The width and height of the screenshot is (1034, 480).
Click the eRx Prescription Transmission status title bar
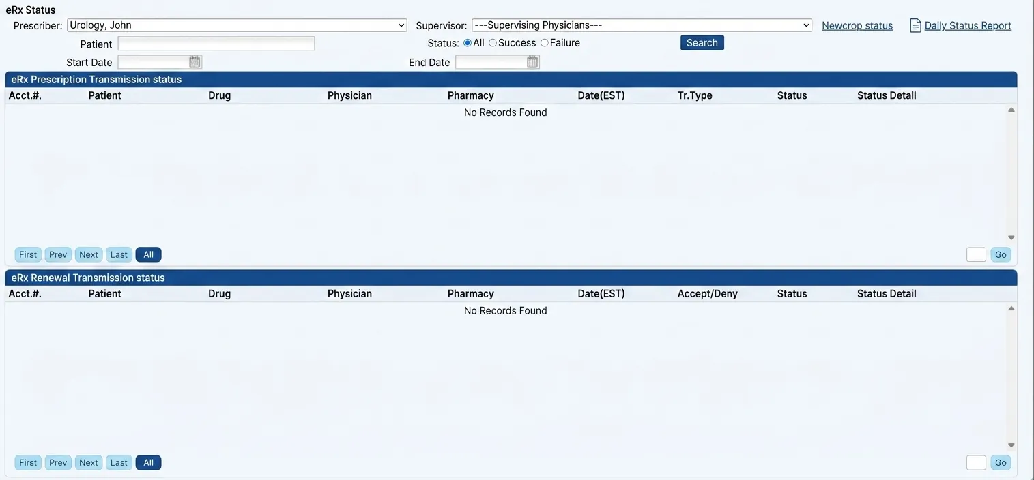coord(511,79)
